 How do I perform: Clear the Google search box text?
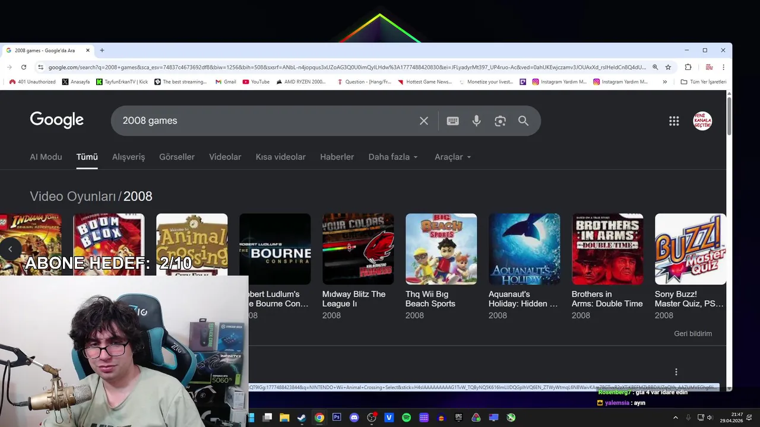click(x=424, y=121)
